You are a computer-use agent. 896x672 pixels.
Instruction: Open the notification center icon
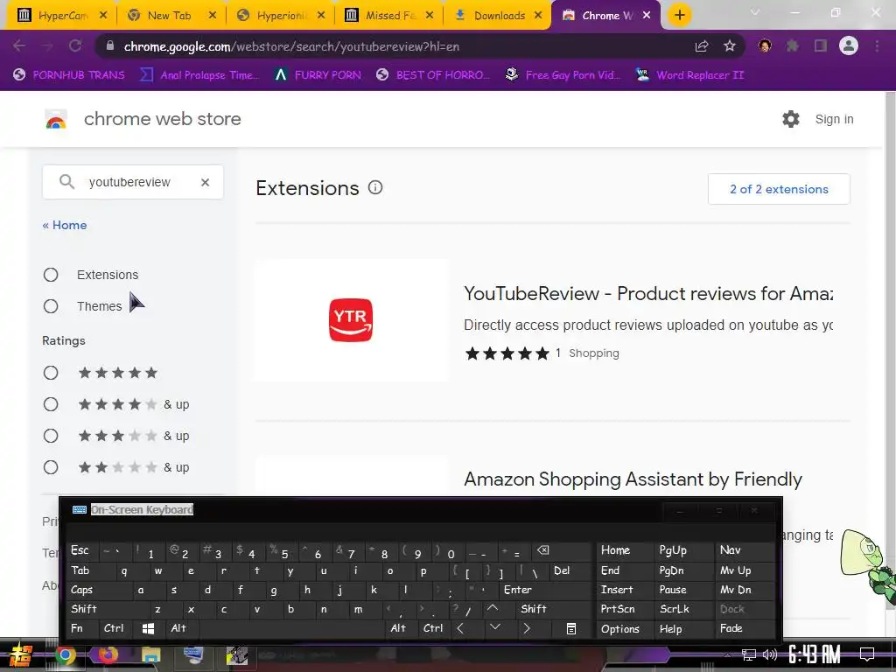coord(867,654)
